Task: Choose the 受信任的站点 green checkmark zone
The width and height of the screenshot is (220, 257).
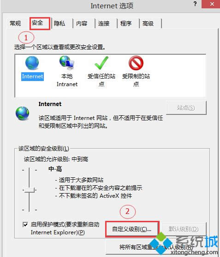Action: 101,63
